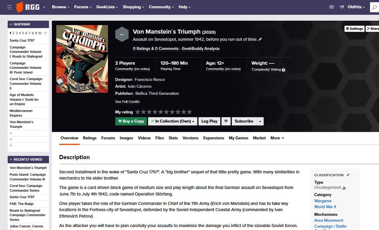Viewport: 379px width, 230px height.
Task: Click the hexagon rating badge
Action: (x=122, y=34)
